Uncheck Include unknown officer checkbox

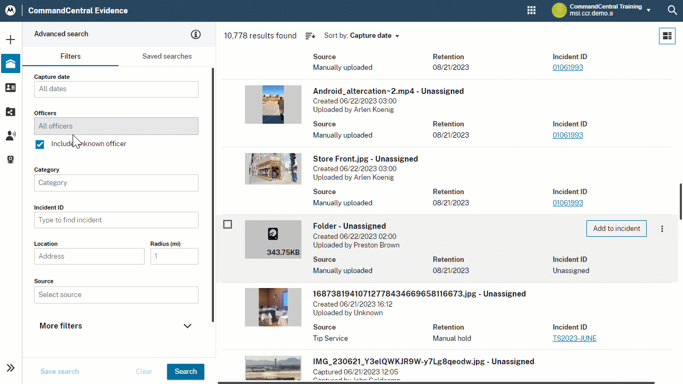(x=40, y=145)
